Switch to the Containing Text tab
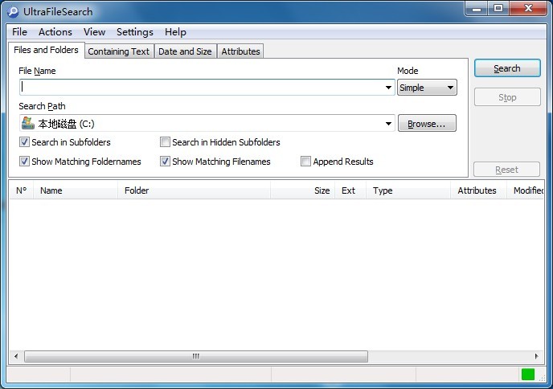 click(x=118, y=51)
